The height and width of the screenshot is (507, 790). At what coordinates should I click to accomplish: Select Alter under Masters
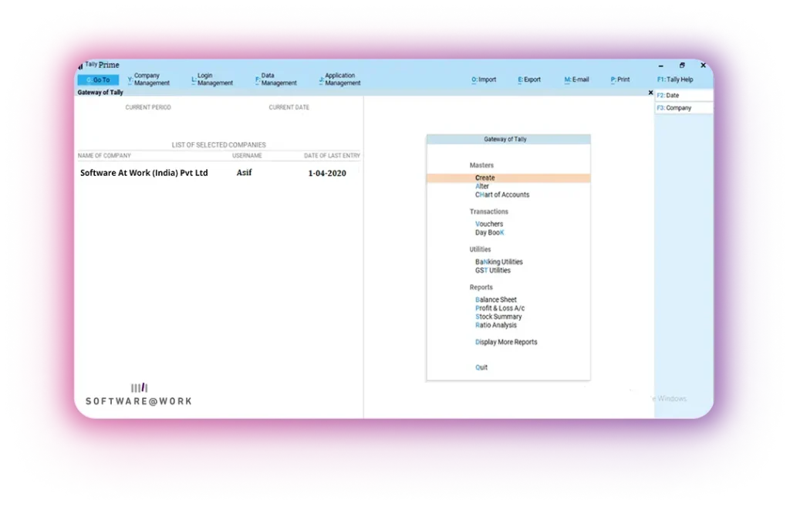tap(482, 187)
